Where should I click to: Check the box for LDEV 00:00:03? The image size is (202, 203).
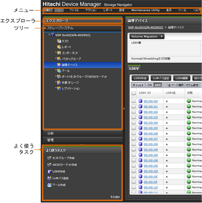point(133,117)
